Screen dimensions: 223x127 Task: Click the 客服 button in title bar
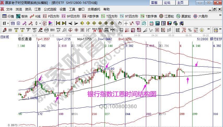coord(154,3)
